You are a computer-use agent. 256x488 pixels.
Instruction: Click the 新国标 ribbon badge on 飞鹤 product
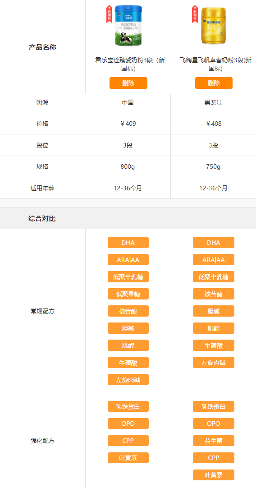tap(195, 14)
